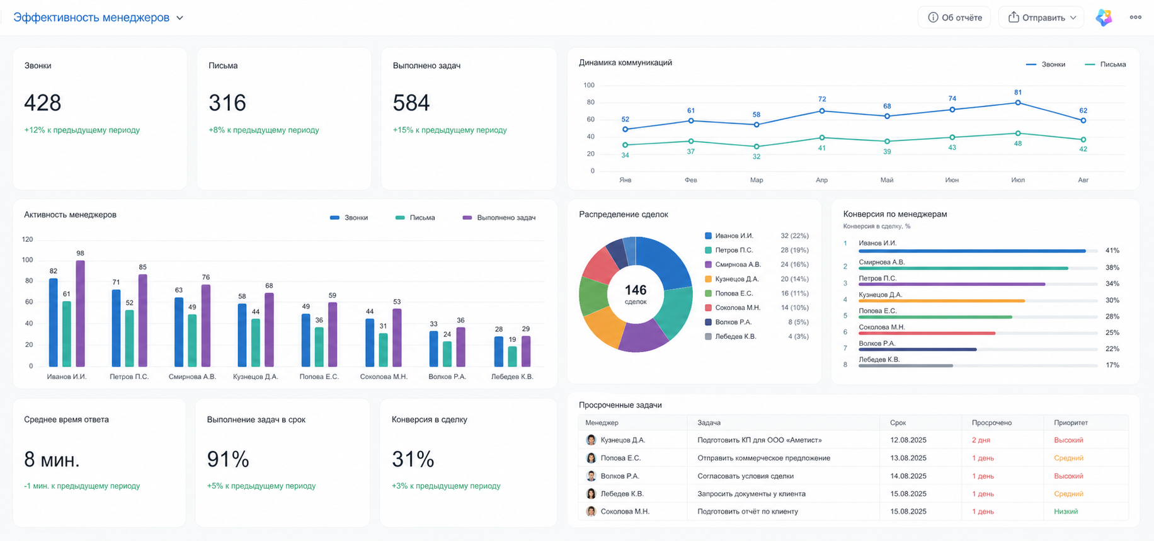This screenshot has height=541, width=1154.
Task: Toggle Звонки series in Динамика коммуникаций legend
Action: pyautogui.click(x=1046, y=64)
